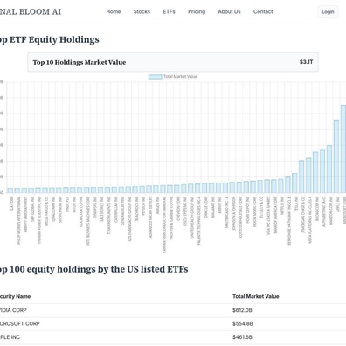Click the $554.8B market value cell
Screen dimensions: 346x346
point(243,323)
